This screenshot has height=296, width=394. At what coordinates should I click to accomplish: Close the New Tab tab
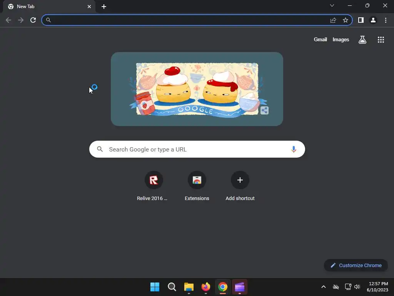[89, 7]
